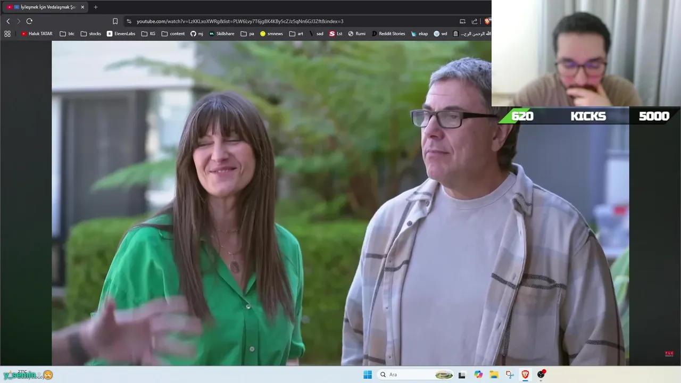Open the stocks bookmarks folder
This screenshot has width=681, height=383.
pos(90,34)
